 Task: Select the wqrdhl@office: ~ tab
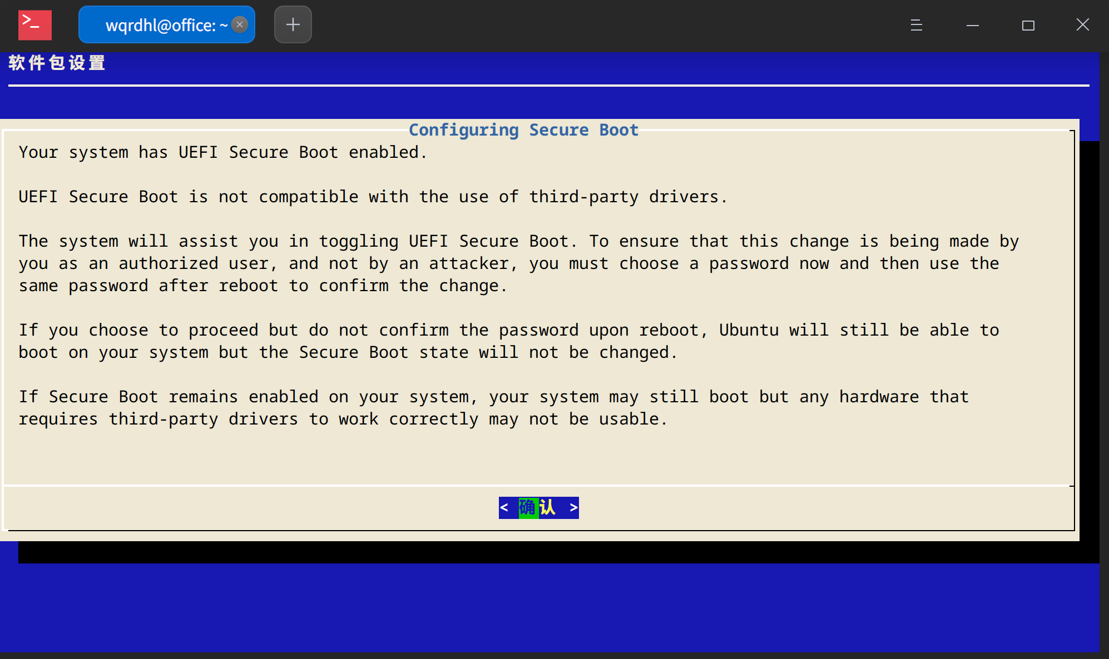pyautogui.click(x=161, y=25)
